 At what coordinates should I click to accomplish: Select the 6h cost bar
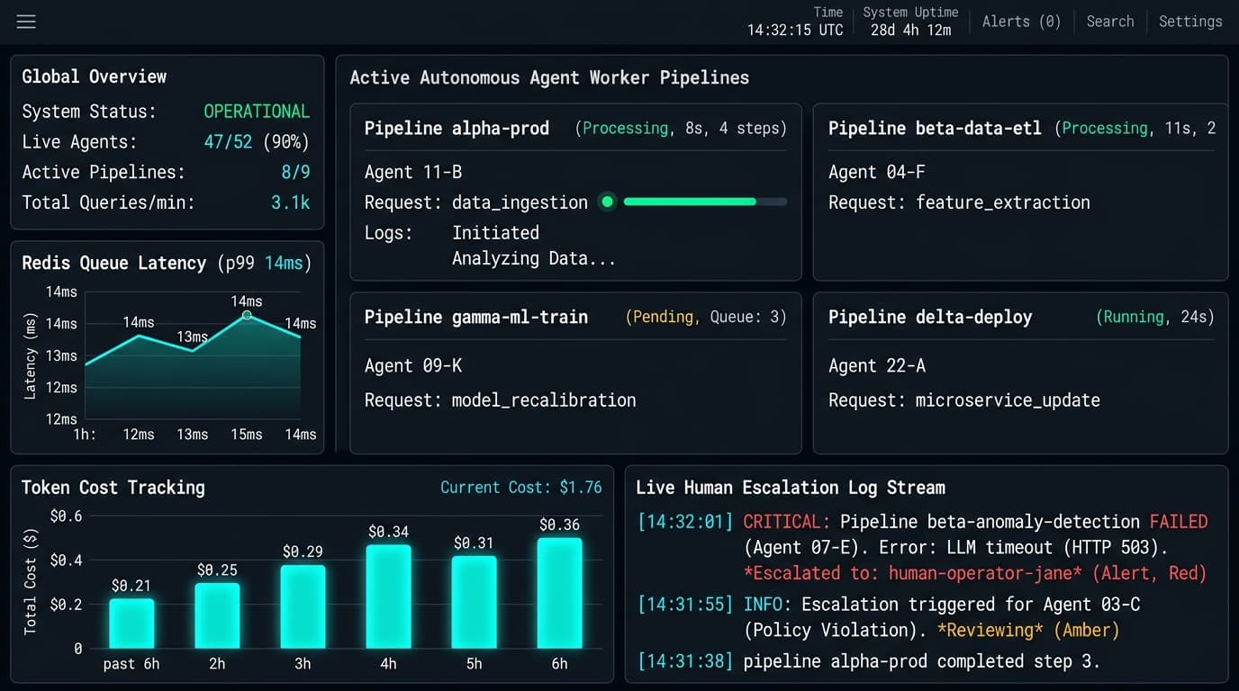559,593
